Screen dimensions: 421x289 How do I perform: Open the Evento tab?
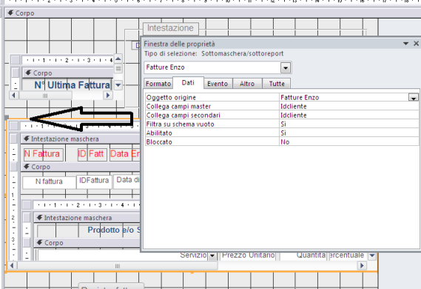(x=218, y=84)
